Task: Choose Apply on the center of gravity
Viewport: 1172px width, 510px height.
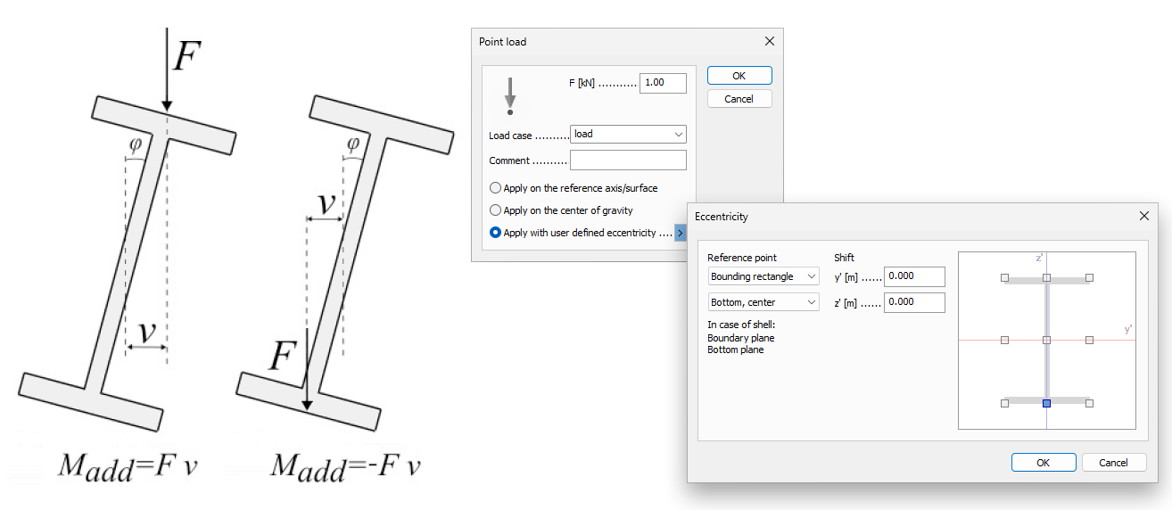Action: coord(496,210)
